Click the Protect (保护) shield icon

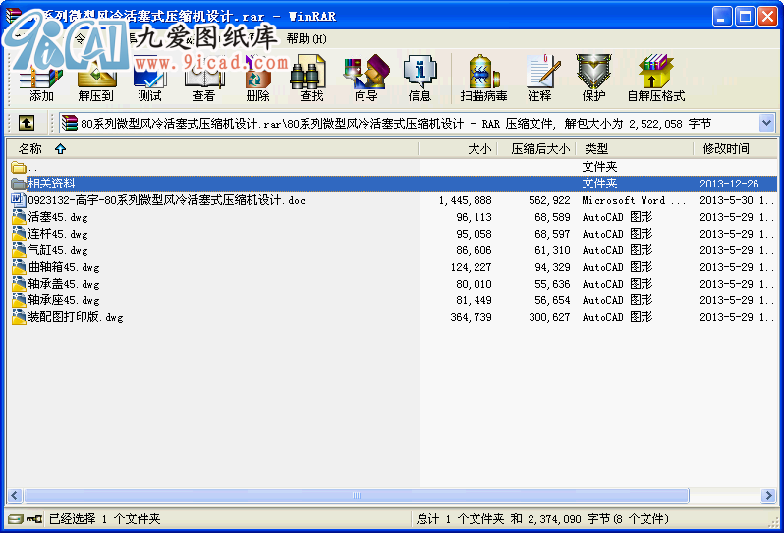tap(593, 79)
